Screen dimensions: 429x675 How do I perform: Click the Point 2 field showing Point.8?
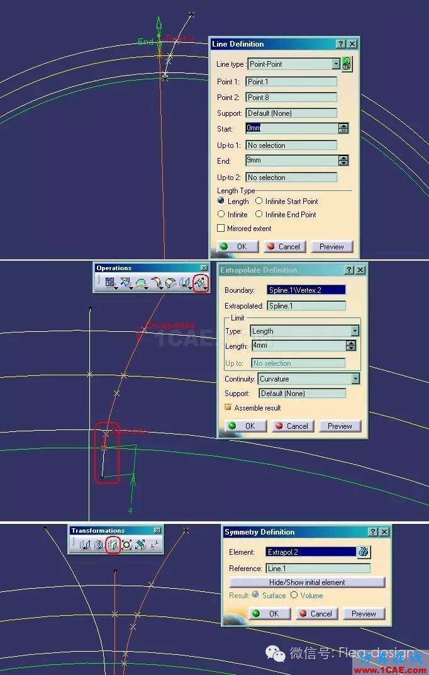(291, 98)
